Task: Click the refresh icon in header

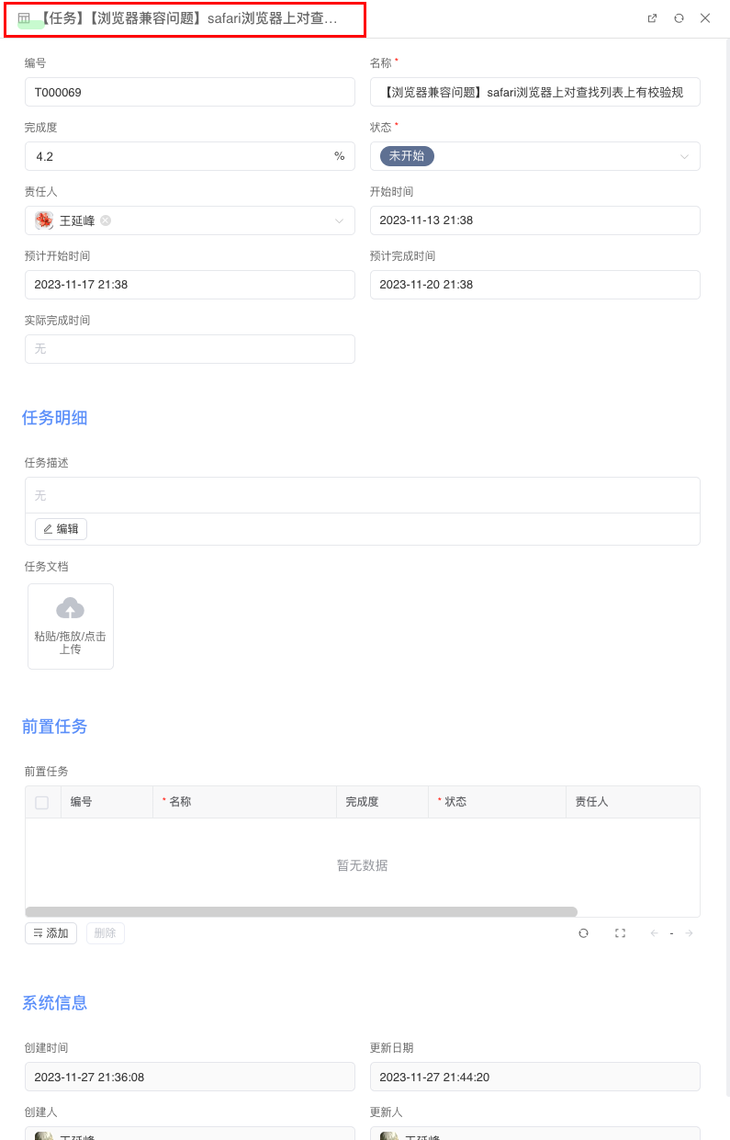Action: coord(679,18)
